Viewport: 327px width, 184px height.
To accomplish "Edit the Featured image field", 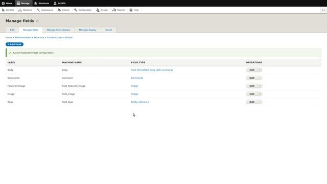I will (252, 86).
